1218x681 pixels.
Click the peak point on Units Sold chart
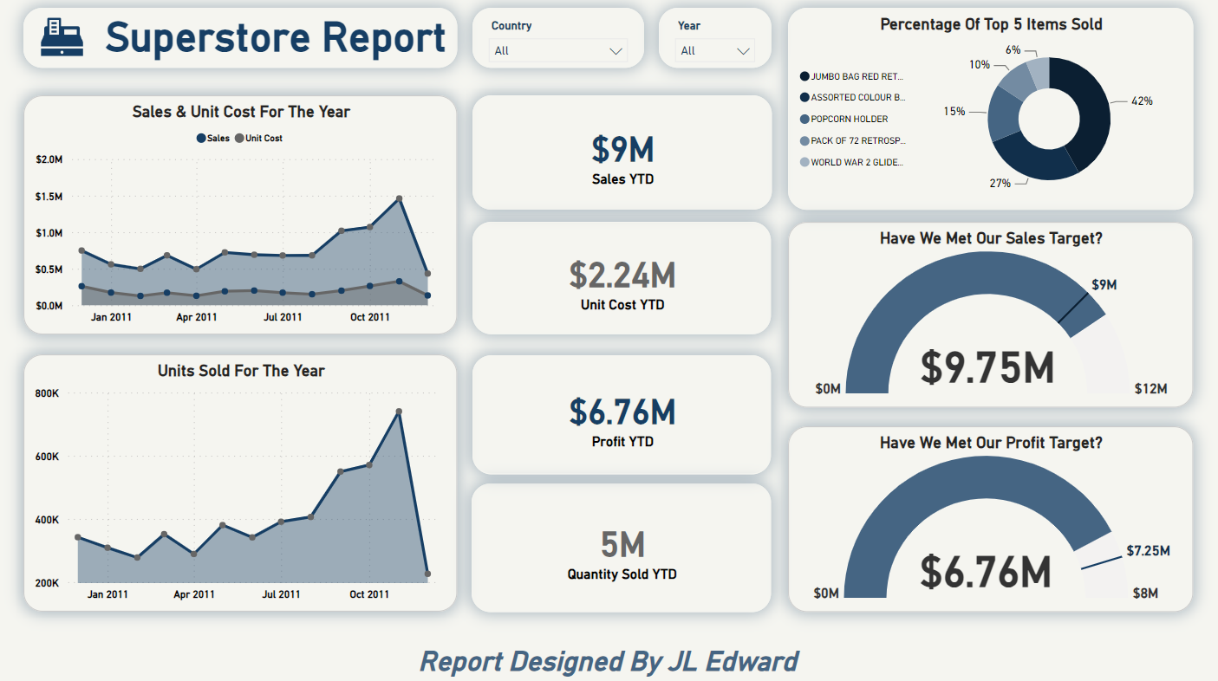399,412
